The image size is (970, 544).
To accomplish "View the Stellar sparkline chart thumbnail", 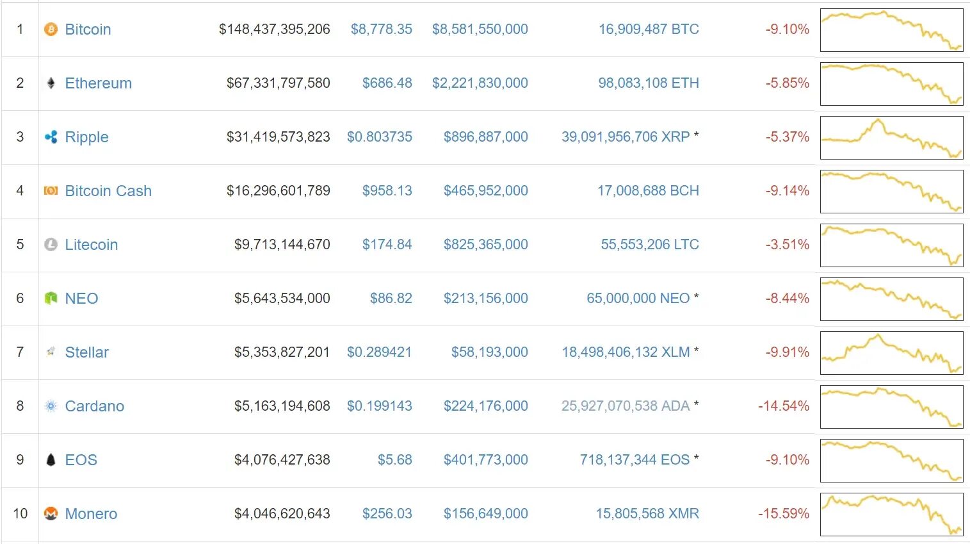I will click(892, 353).
